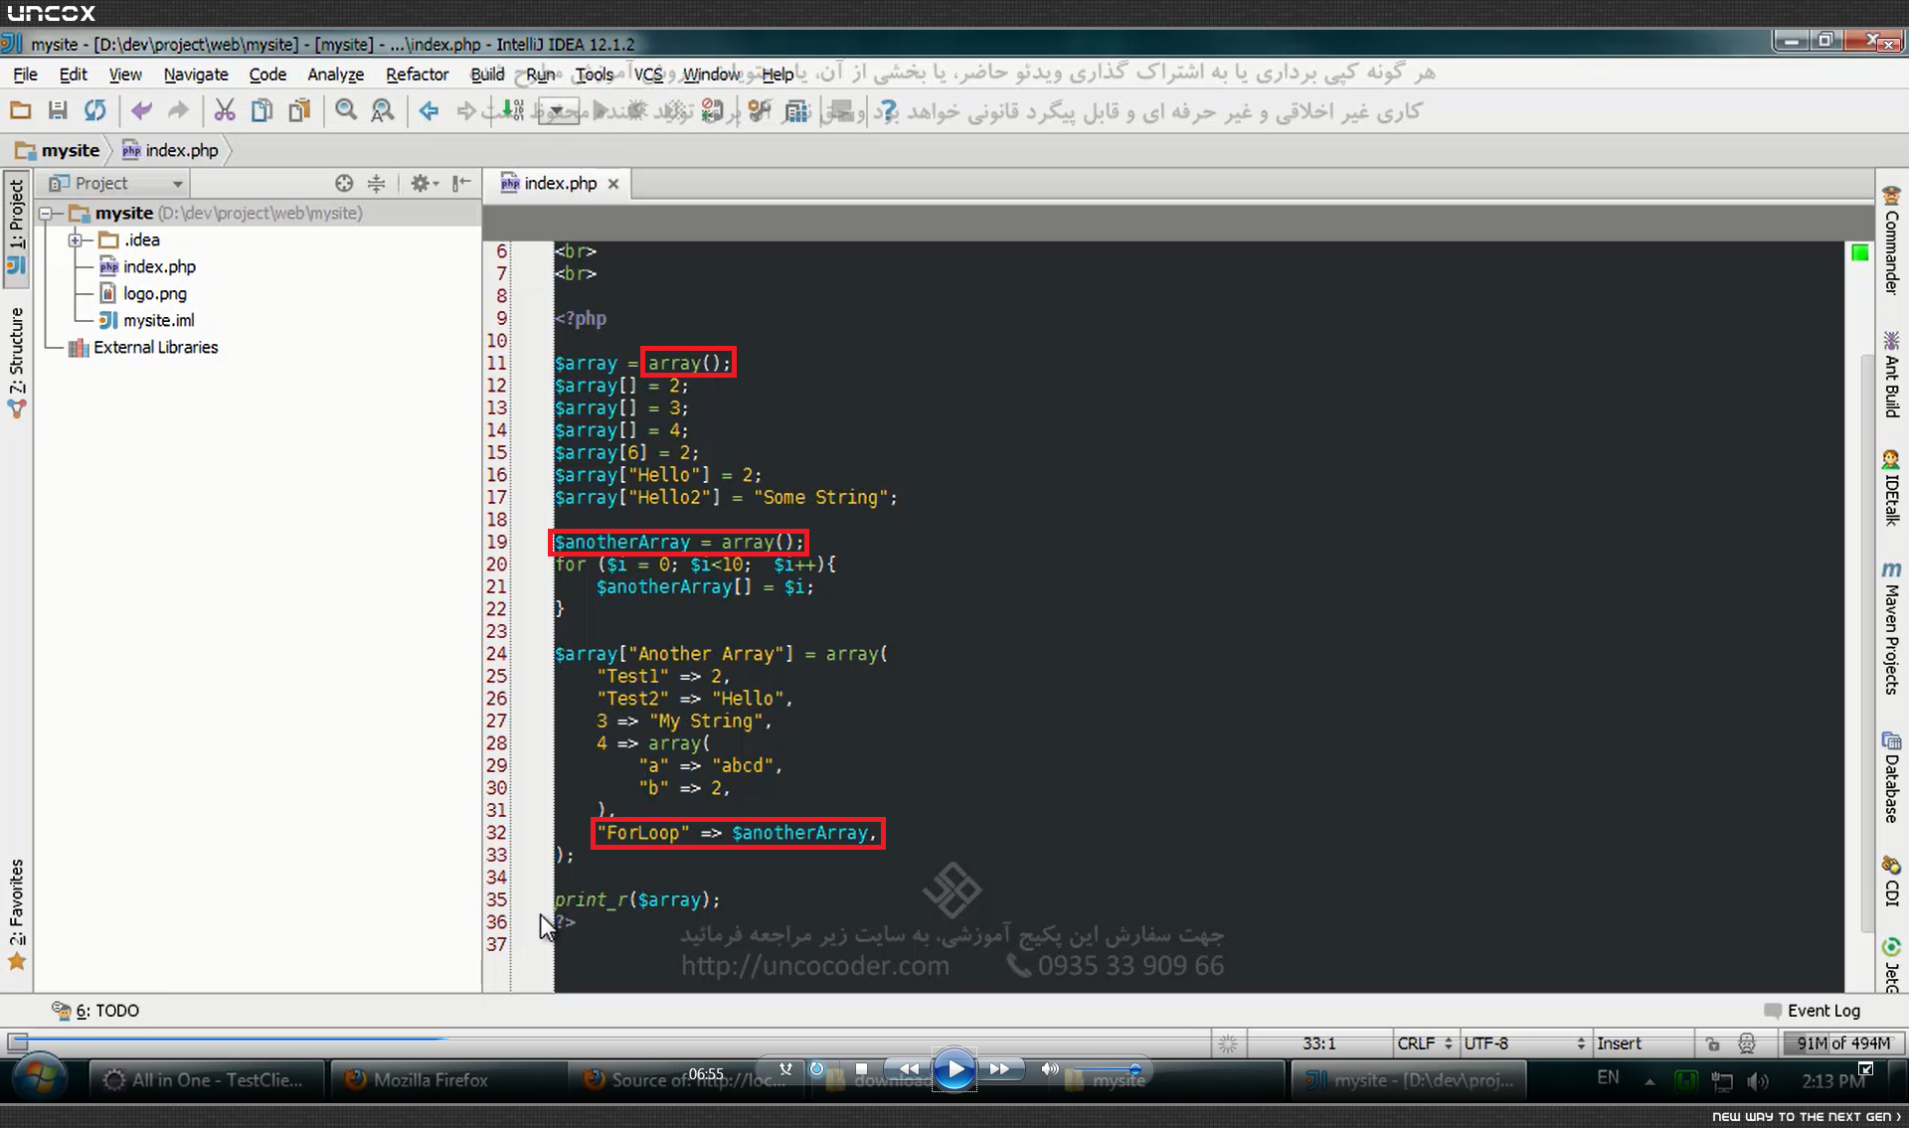Screen dimensions: 1909x1128
Task: Click the Copy toolbar icon
Action: click(x=261, y=111)
